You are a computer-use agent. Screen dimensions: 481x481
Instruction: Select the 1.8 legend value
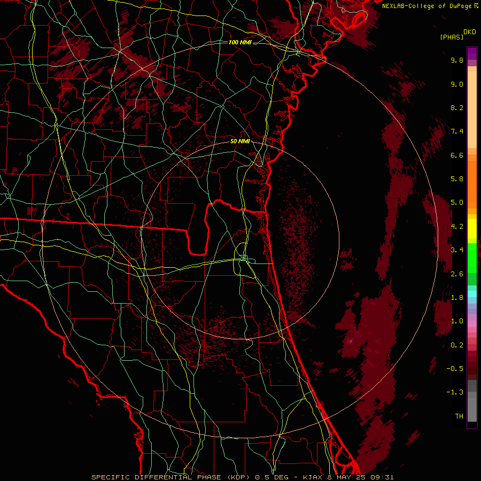pos(457,298)
